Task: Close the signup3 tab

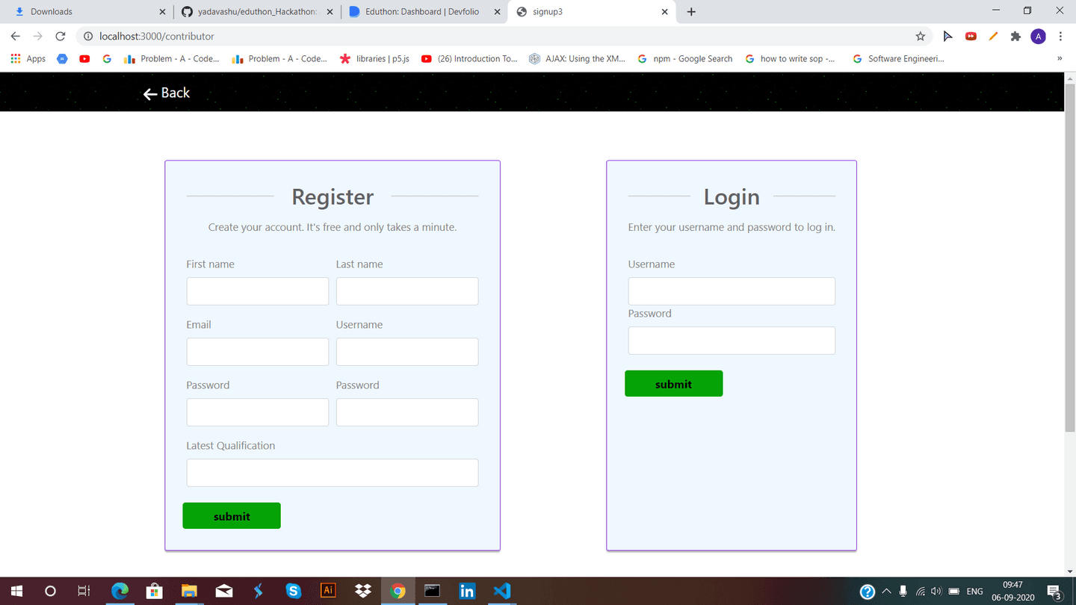Action: (665, 12)
